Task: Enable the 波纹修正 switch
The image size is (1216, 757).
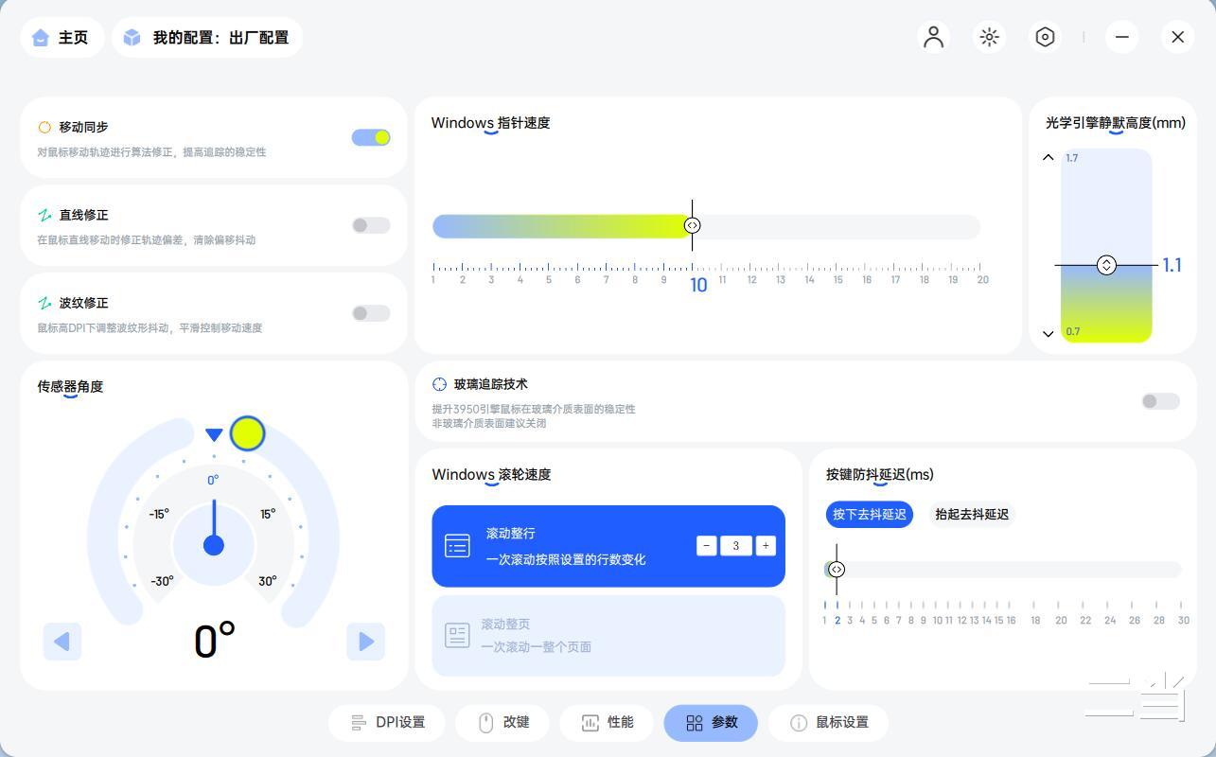Action: (x=371, y=313)
